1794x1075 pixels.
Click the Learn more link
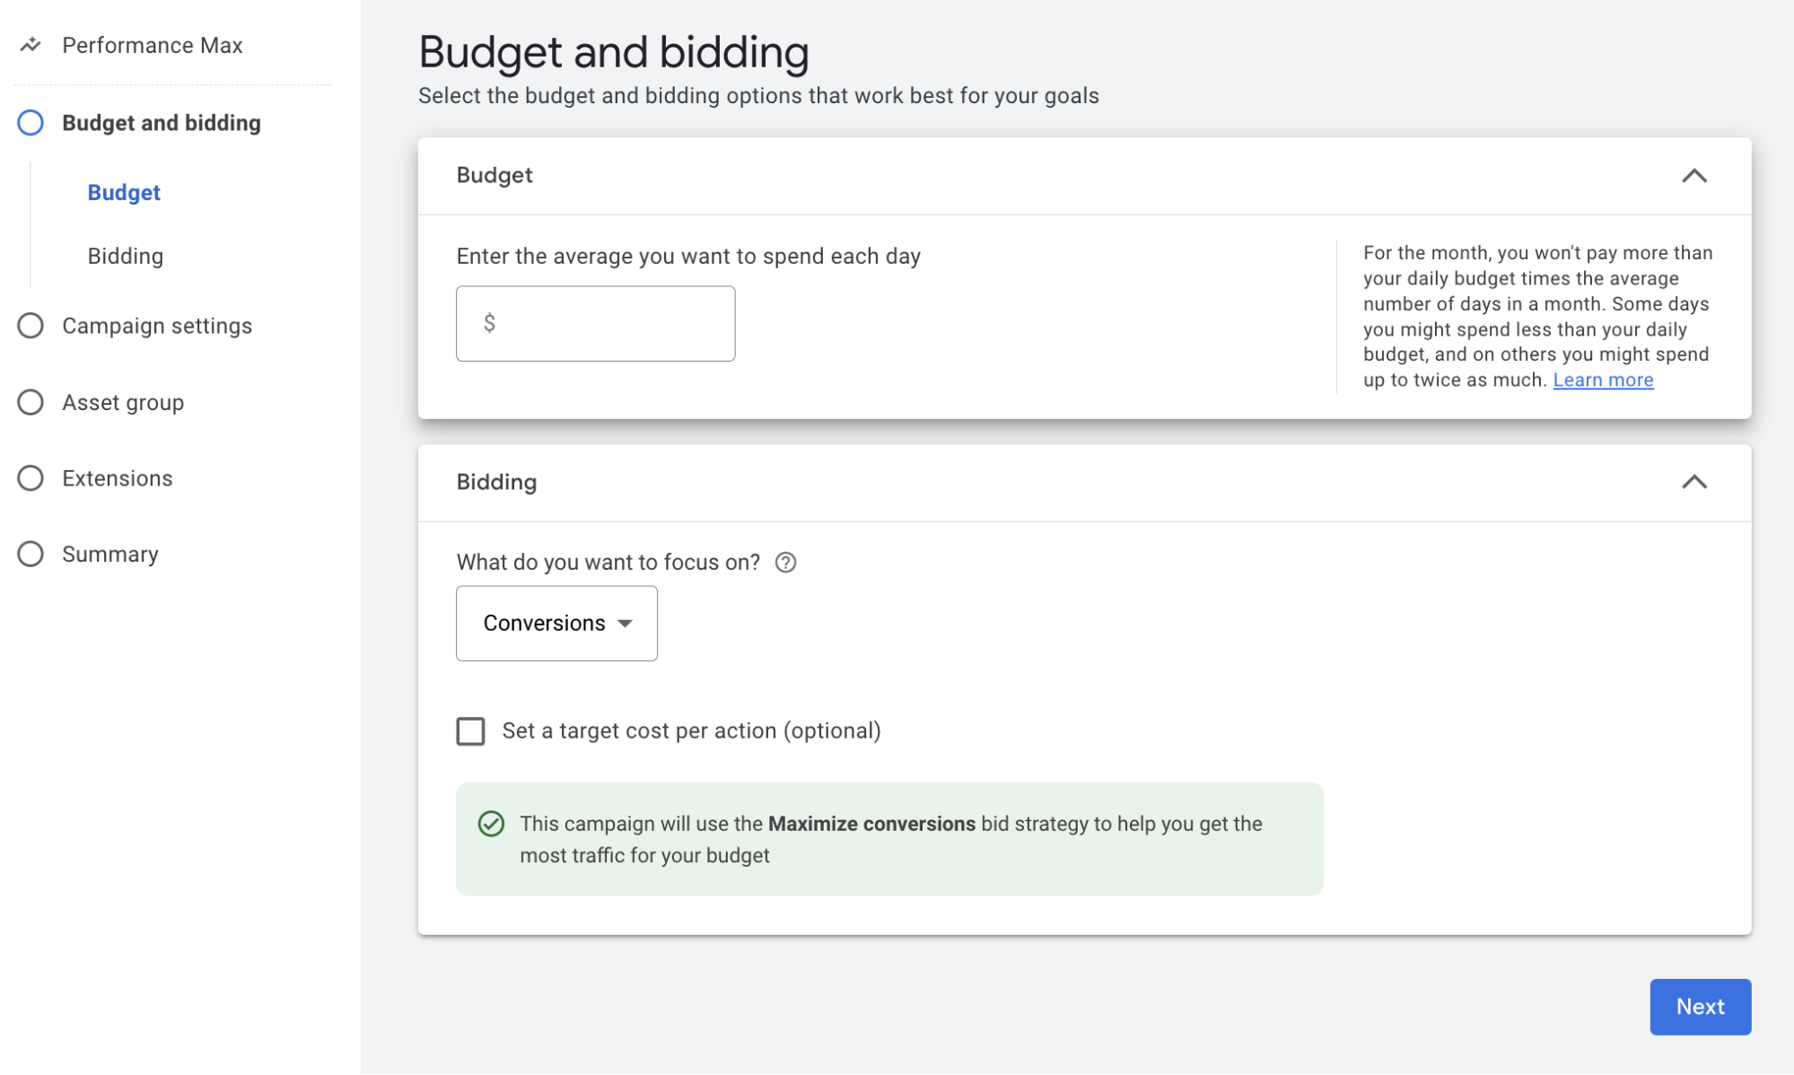tap(1602, 379)
